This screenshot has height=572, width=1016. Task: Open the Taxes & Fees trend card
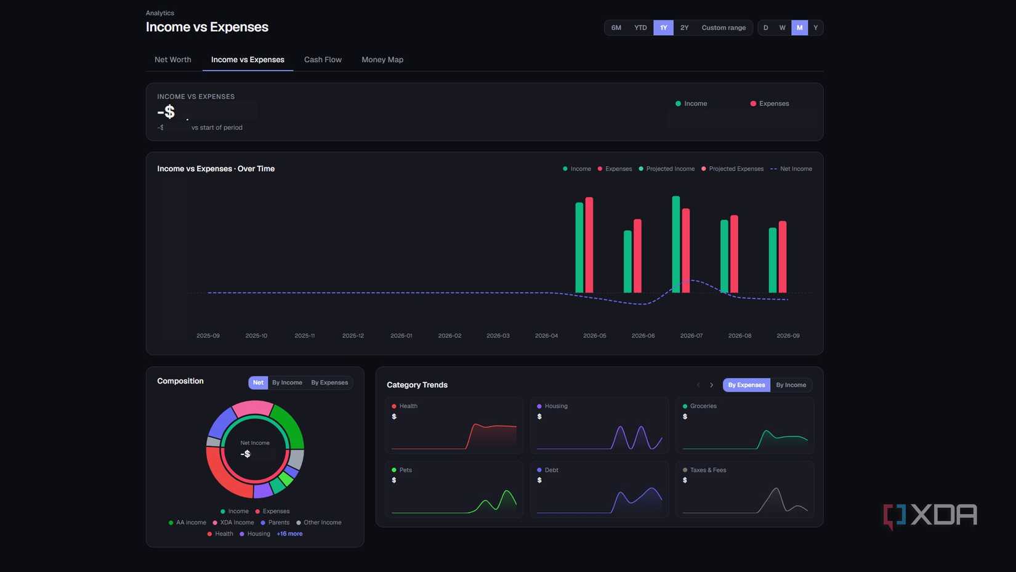click(745, 489)
